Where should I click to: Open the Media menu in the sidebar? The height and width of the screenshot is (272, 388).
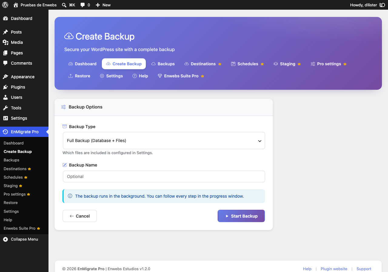24,42
